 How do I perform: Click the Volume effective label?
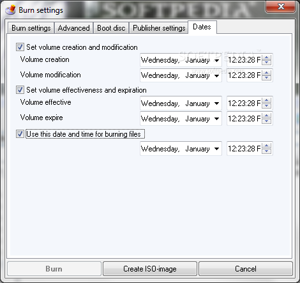click(x=45, y=102)
